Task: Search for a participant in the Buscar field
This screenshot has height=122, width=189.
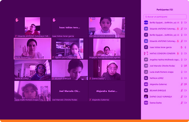Action: (x=165, y=17)
